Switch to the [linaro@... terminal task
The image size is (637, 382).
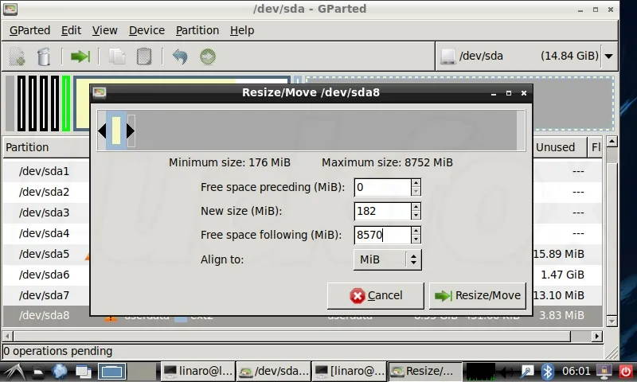coord(350,371)
